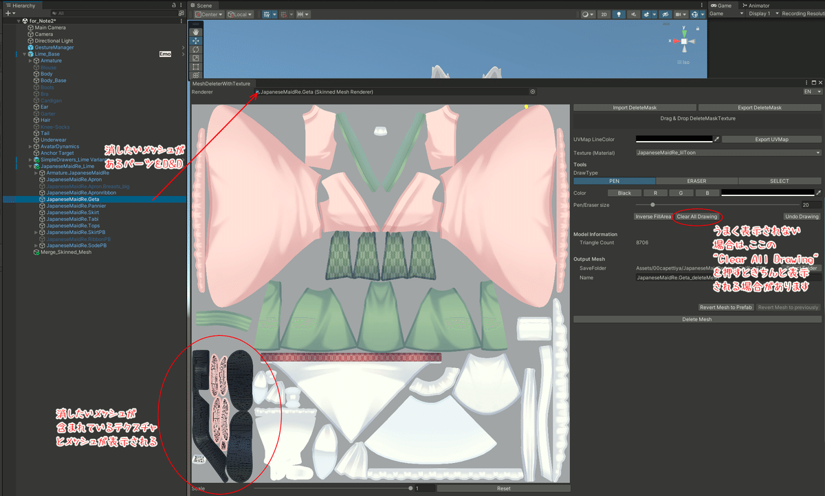Image resolution: width=825 pixels, height=496 pixels.
Task: Click the Scene camera settings icon
Action: tap(681, 14)
